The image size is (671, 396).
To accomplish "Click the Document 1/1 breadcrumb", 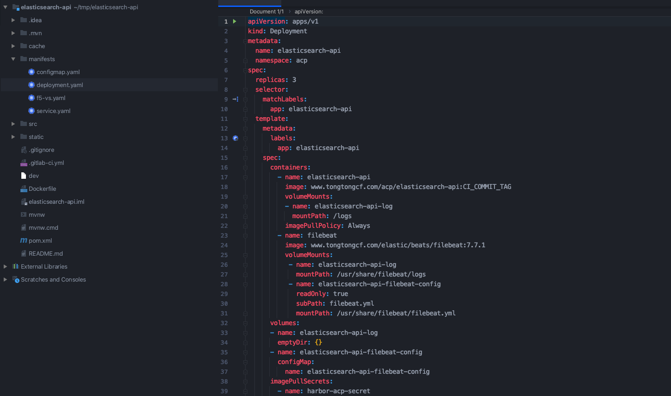I will coord(266,12).
